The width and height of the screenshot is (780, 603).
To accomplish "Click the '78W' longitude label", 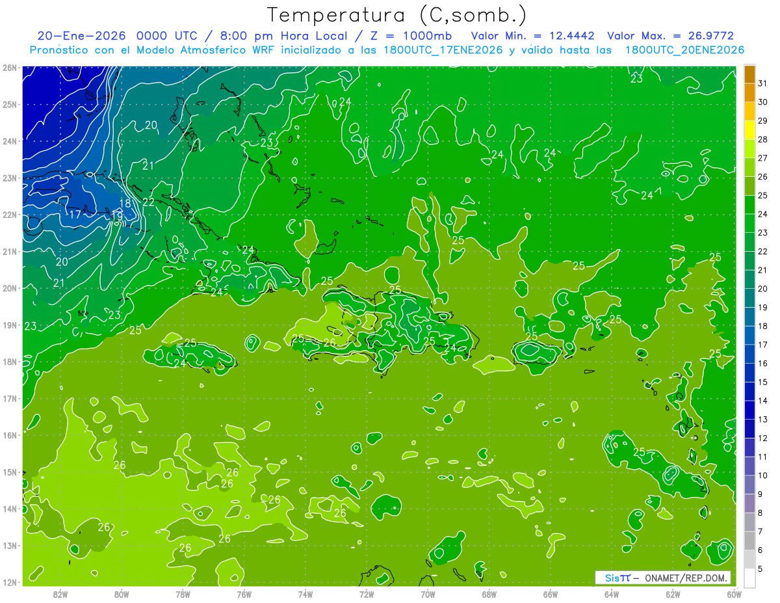I will pyautogui.click(x=183, y=594).
